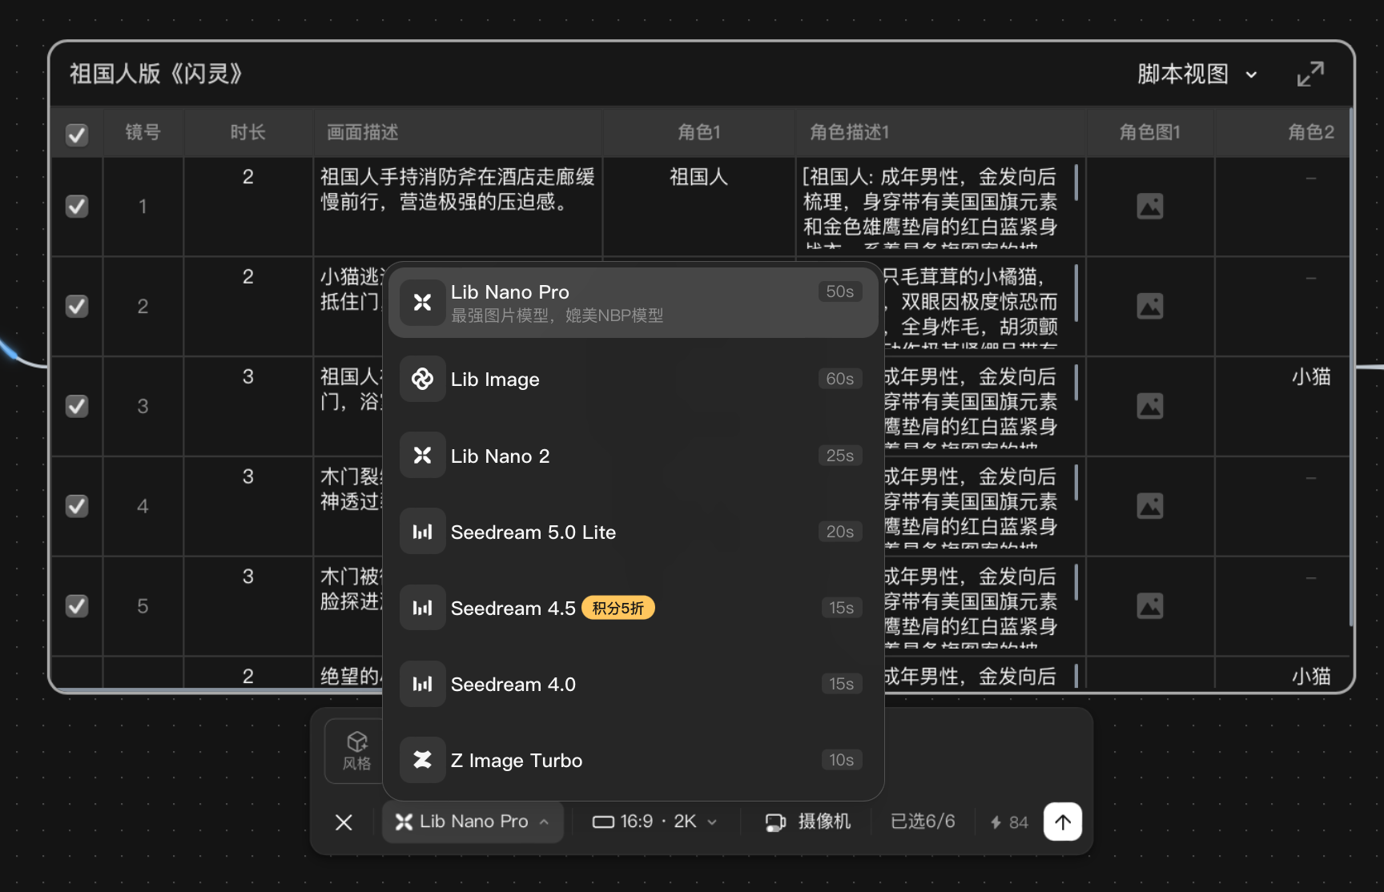Image resolution: width=1384 pixels, height=892 pixels.
Task: Select the Lib Nano Pro model option
Action: (x=633, y=303)
